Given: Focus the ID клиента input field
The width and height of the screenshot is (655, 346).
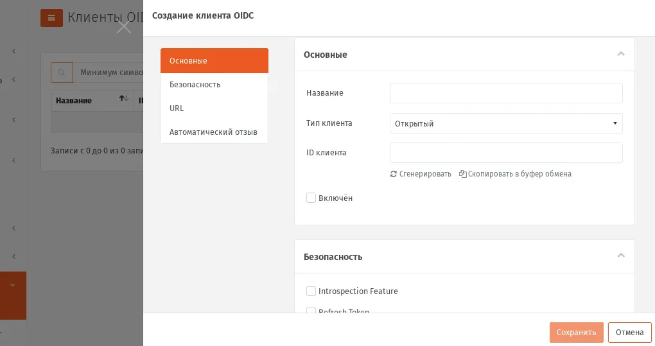Looking at the screenshot, I should click(x=506, y=153).
